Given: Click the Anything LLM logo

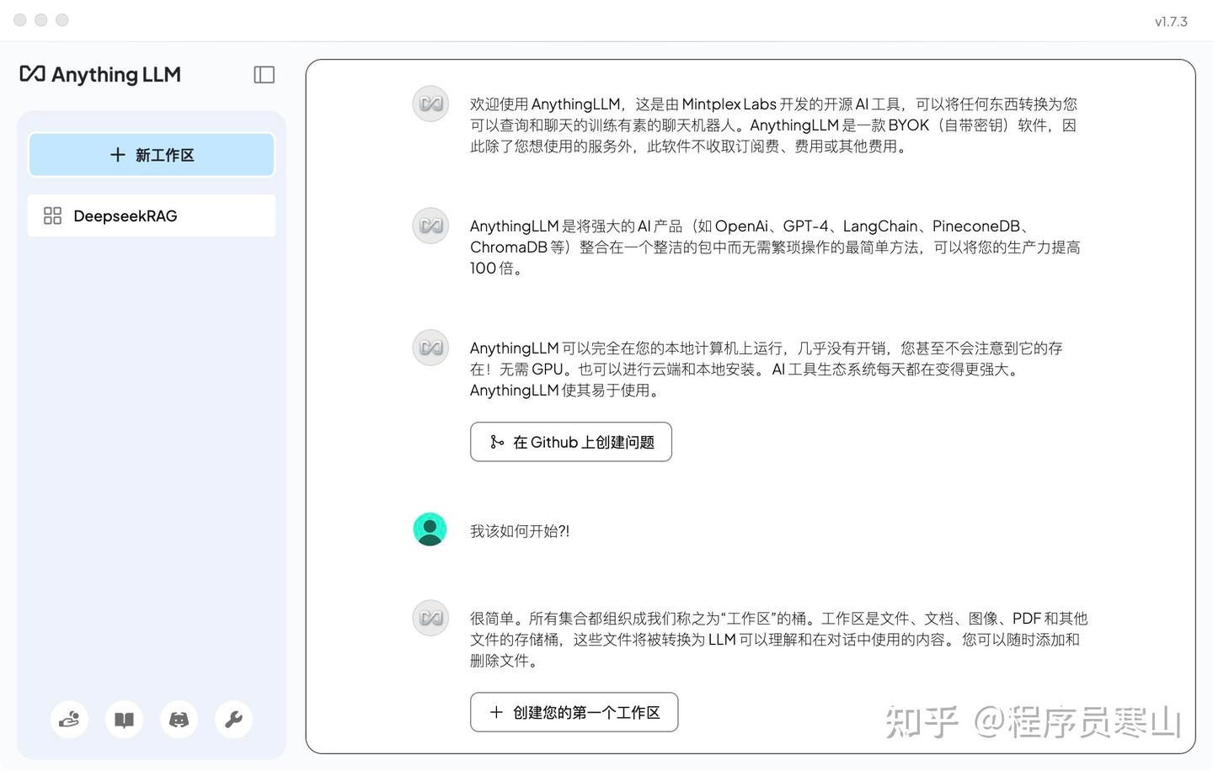Looking at the screenshot, I should [99, 74].
